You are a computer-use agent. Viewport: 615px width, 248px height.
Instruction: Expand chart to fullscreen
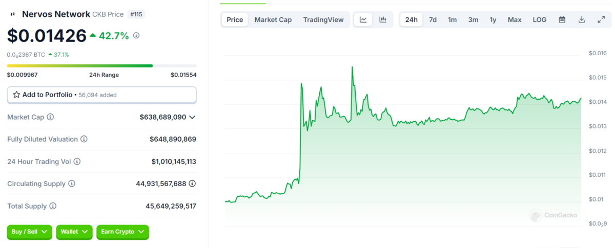[601, 20]
